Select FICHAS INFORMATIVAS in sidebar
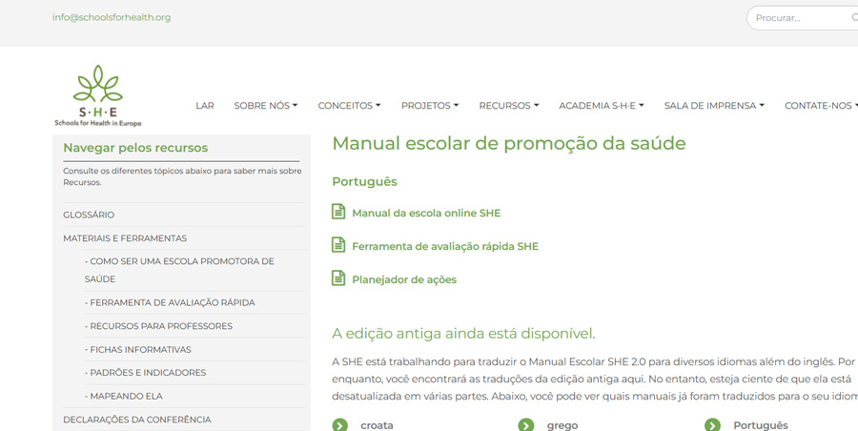Viewport: 858px width, 431px height. tap(137, 349)
